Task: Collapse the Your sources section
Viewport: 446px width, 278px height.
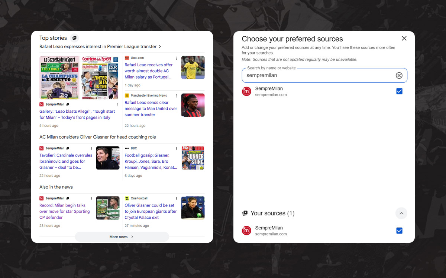Action: pos(401,213)
